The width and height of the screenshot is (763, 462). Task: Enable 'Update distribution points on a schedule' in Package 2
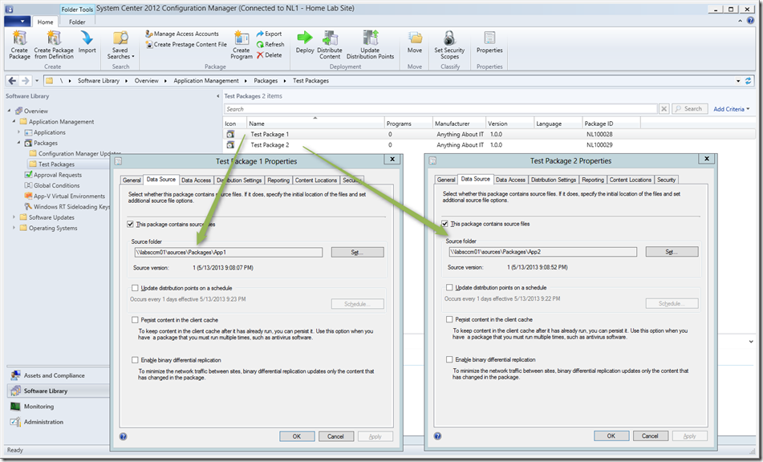click(x=449, y=287)
